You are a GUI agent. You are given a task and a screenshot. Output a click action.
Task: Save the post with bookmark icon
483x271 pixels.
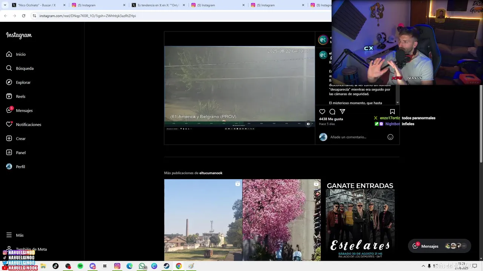click(x=392, y=112)
